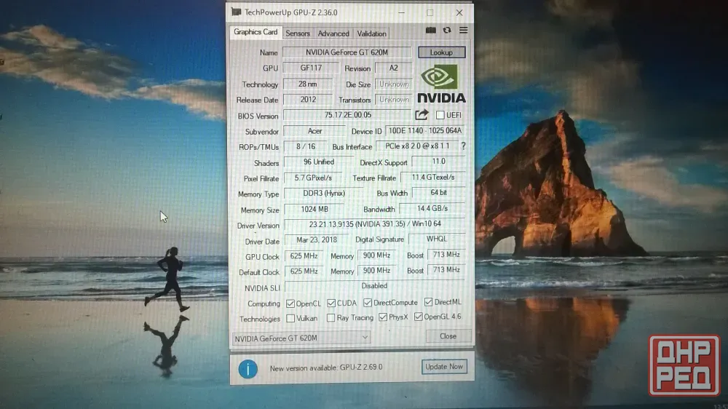Click the Shaders field 96 Unified
The image size is (728, 409).
coord(319,162)
